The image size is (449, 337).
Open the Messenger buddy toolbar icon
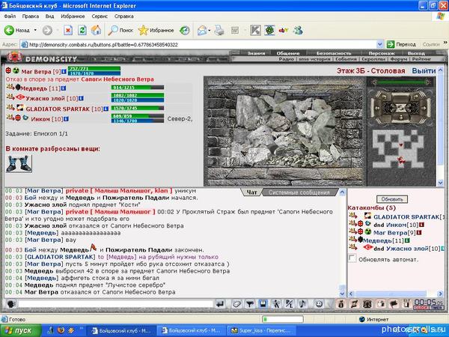tap(299, 30)
